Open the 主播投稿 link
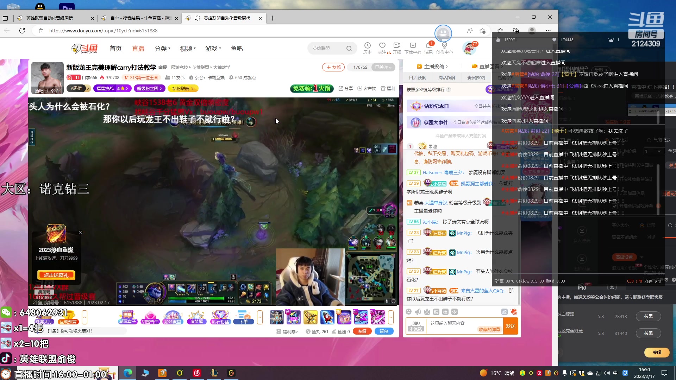This screenshot has width=676, height=380. [x=432, y=66]
